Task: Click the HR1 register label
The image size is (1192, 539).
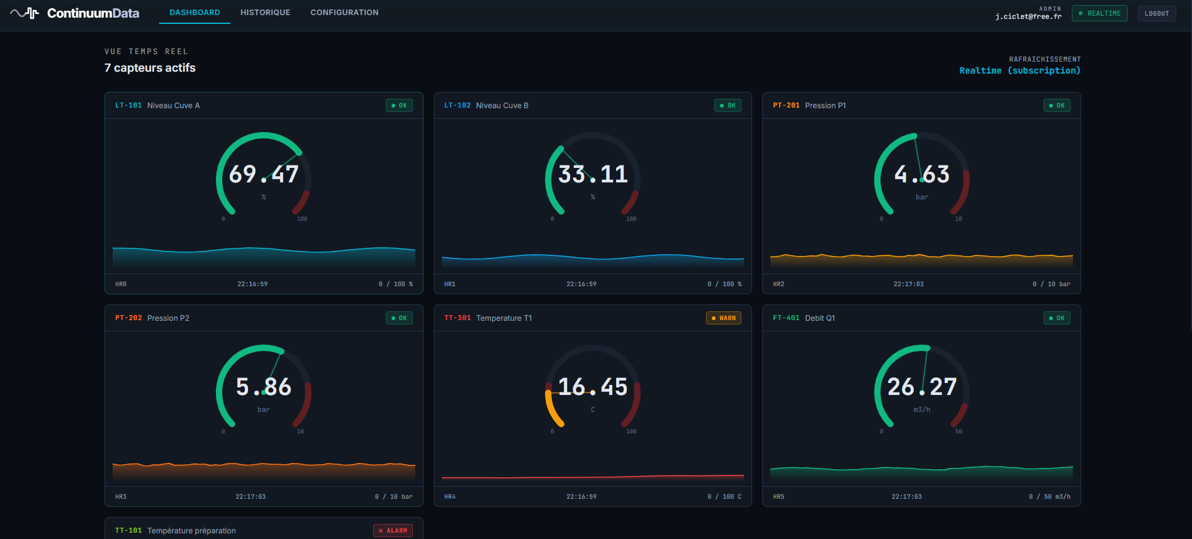Action: [450, 284]
